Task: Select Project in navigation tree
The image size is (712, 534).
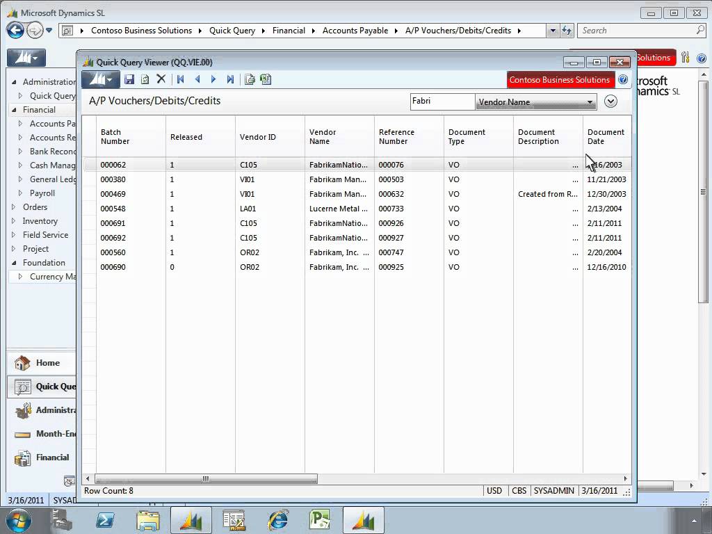Action: point(36,249)
